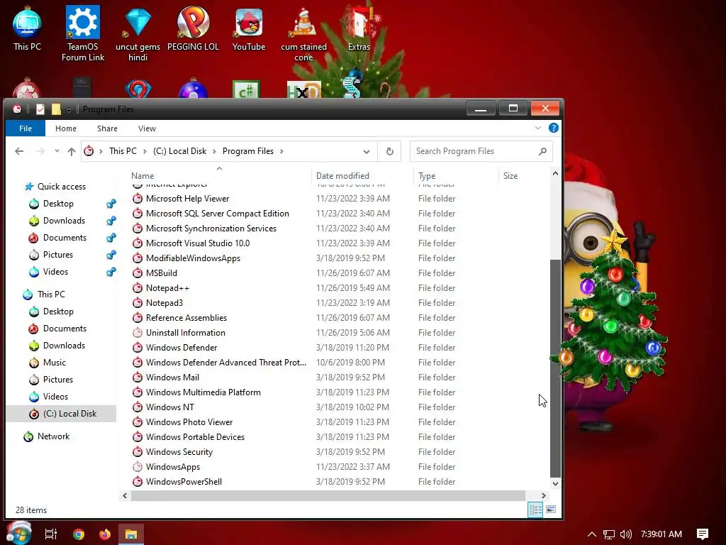
Task: Open the Action Center notifications icon
Action: coord(703,534)
